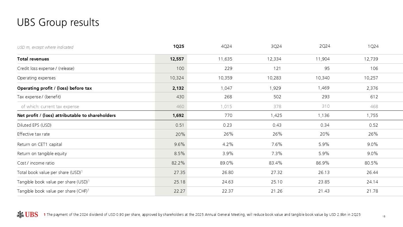Click the 'of which: current tax expense' row

(x=50, y=107)
